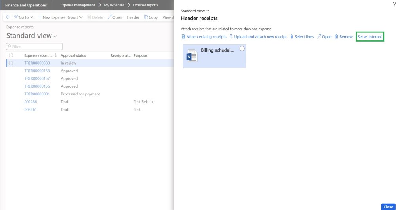Click Approved status of TRER00000157
The image size is (396, 210).
[69, 78]
